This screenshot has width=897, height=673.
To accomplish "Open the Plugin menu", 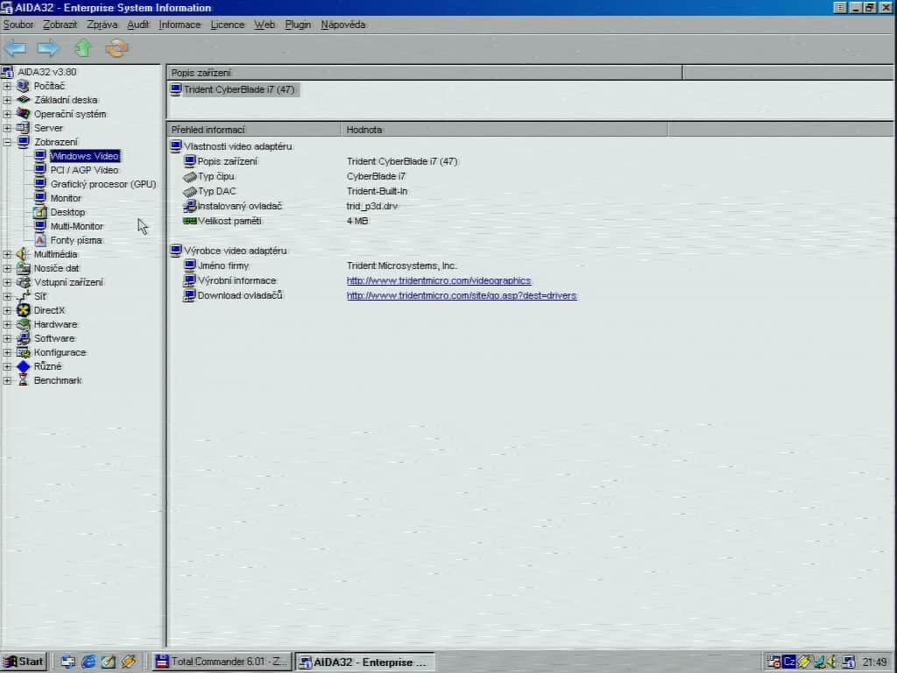I will click(x=298, y=25).
